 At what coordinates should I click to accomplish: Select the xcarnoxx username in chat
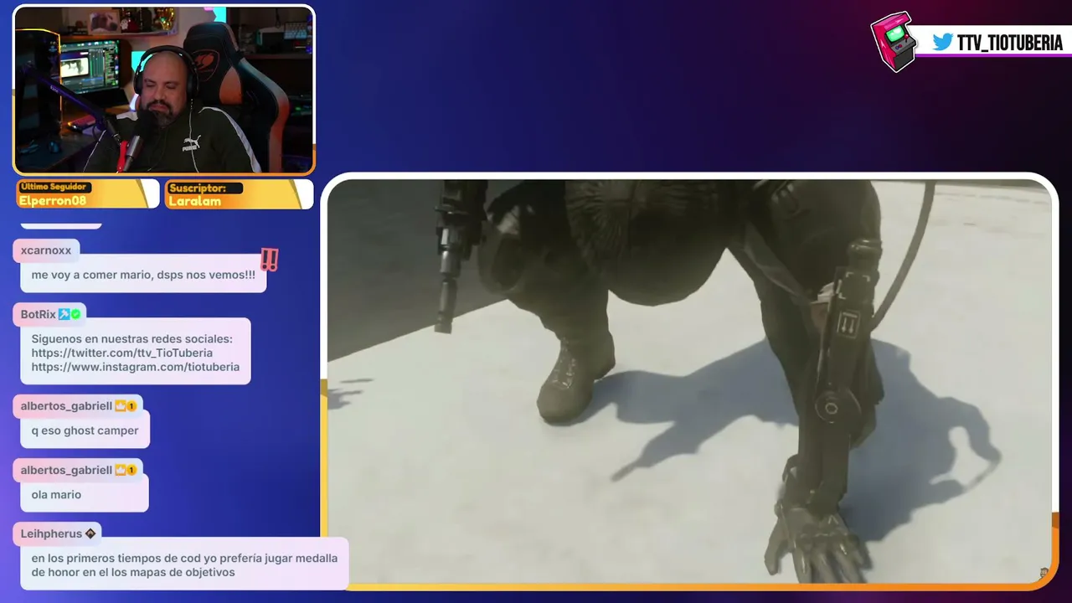click(46, 250)
